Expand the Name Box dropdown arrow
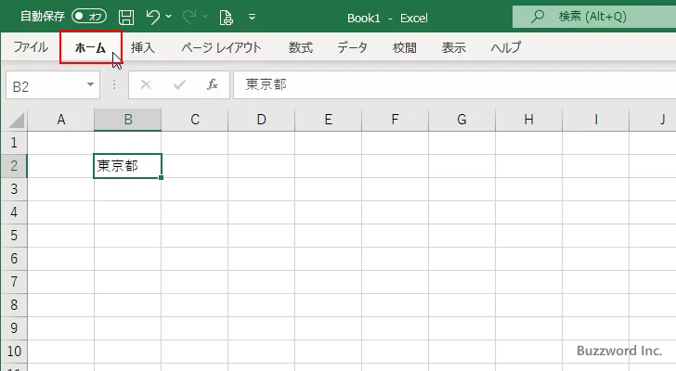Viewport: 676px width, 371px height. pos(91,84)
